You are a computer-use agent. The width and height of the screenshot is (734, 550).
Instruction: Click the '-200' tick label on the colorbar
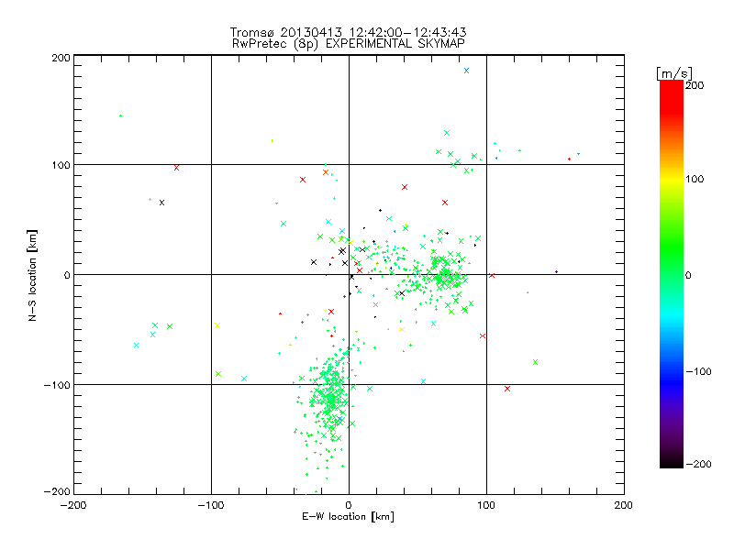(x=698, y=464)
